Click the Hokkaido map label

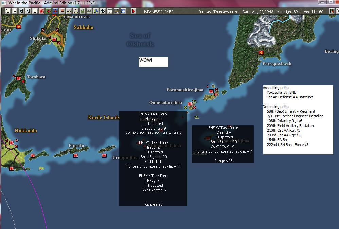[x=26, y=131]
